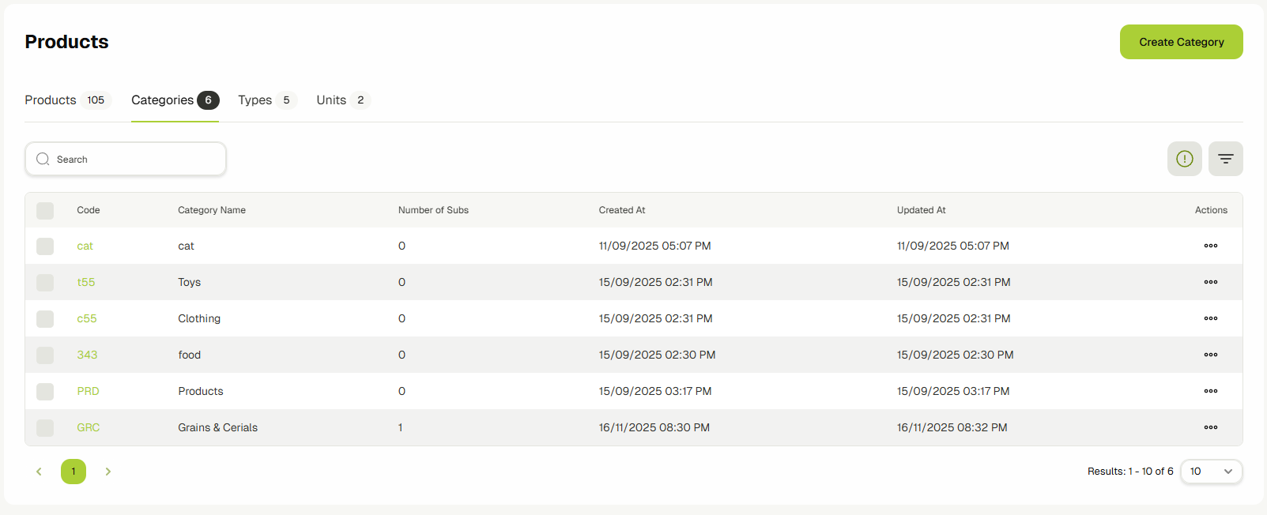Image resolution: width=1267 pixels, height=515 pixels.
Task: Expand the rows-per-page dropdown showing 10
Action: point(1211,472)
